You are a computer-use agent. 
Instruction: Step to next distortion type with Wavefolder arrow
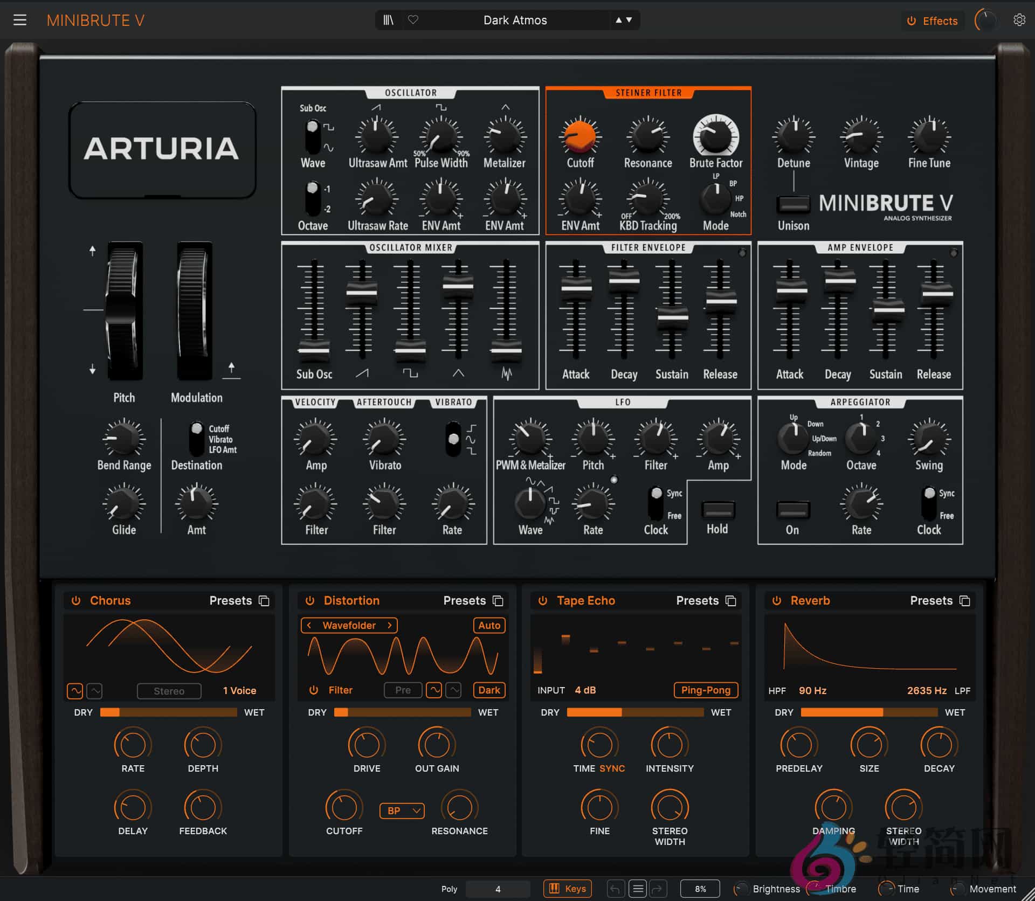(x=390, y=625)
